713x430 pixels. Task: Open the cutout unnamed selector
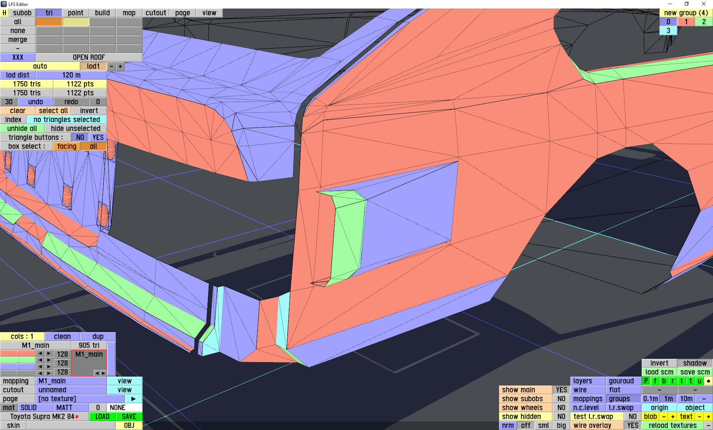pos(71,390)
